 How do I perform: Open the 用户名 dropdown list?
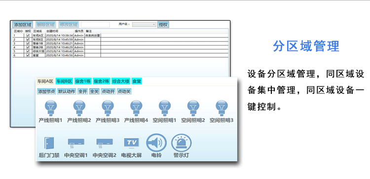144,25
